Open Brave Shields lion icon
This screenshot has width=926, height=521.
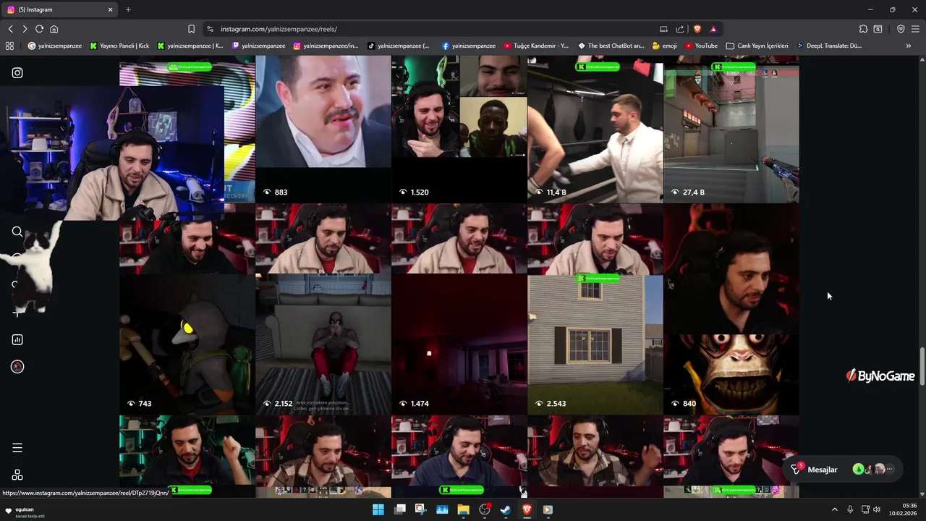pos(697,29)
